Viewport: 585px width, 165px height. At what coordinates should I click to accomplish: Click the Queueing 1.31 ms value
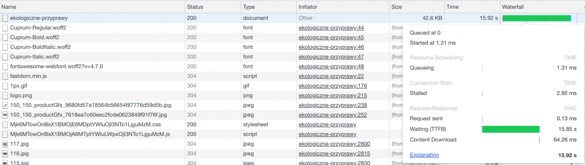567,68
